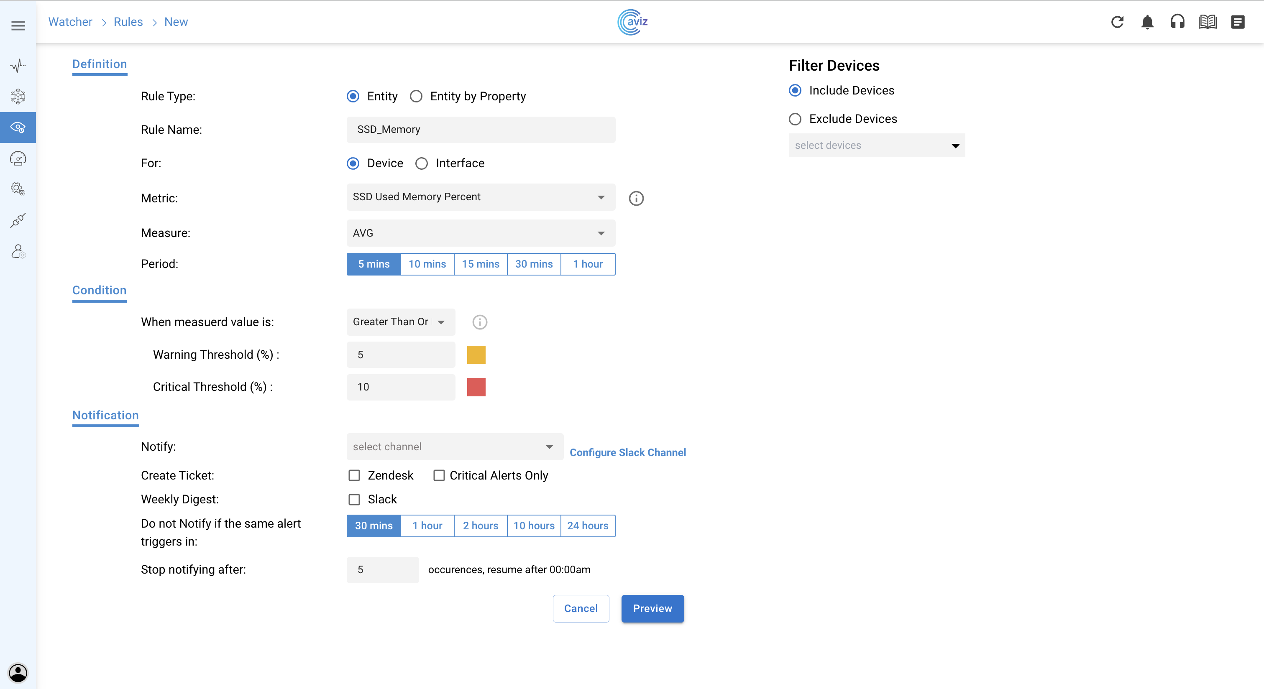Click the notifications bell icon
This screenshot has height=689, width=1264.
click(1147, 22)
